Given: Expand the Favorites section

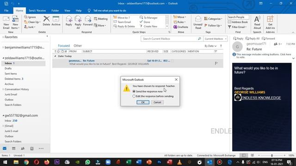Looking at the screenshot, I should (3, 37).
